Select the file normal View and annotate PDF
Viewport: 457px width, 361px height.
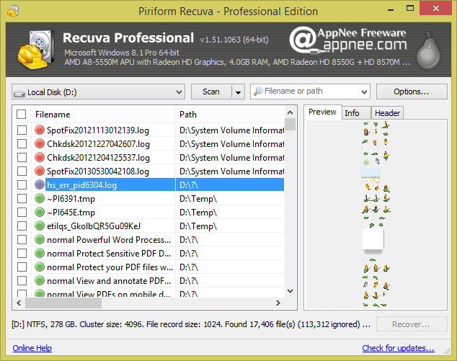pos(109,281)
